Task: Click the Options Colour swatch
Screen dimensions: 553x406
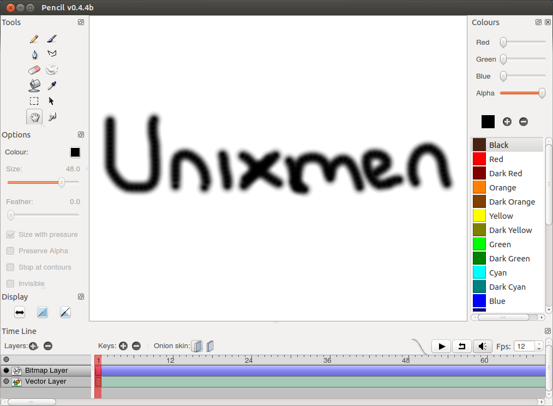Action: [75, 152]
